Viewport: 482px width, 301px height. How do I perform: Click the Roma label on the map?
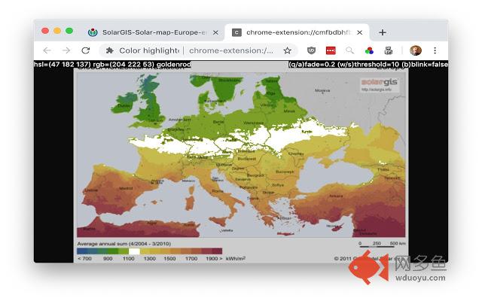click(x=218, y=191)
